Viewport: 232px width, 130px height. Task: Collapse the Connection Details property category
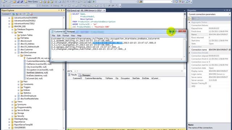(189, 53)
